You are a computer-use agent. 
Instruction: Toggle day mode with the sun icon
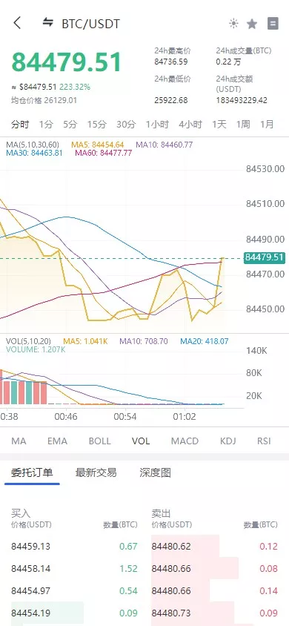click(x=233, y=24)
